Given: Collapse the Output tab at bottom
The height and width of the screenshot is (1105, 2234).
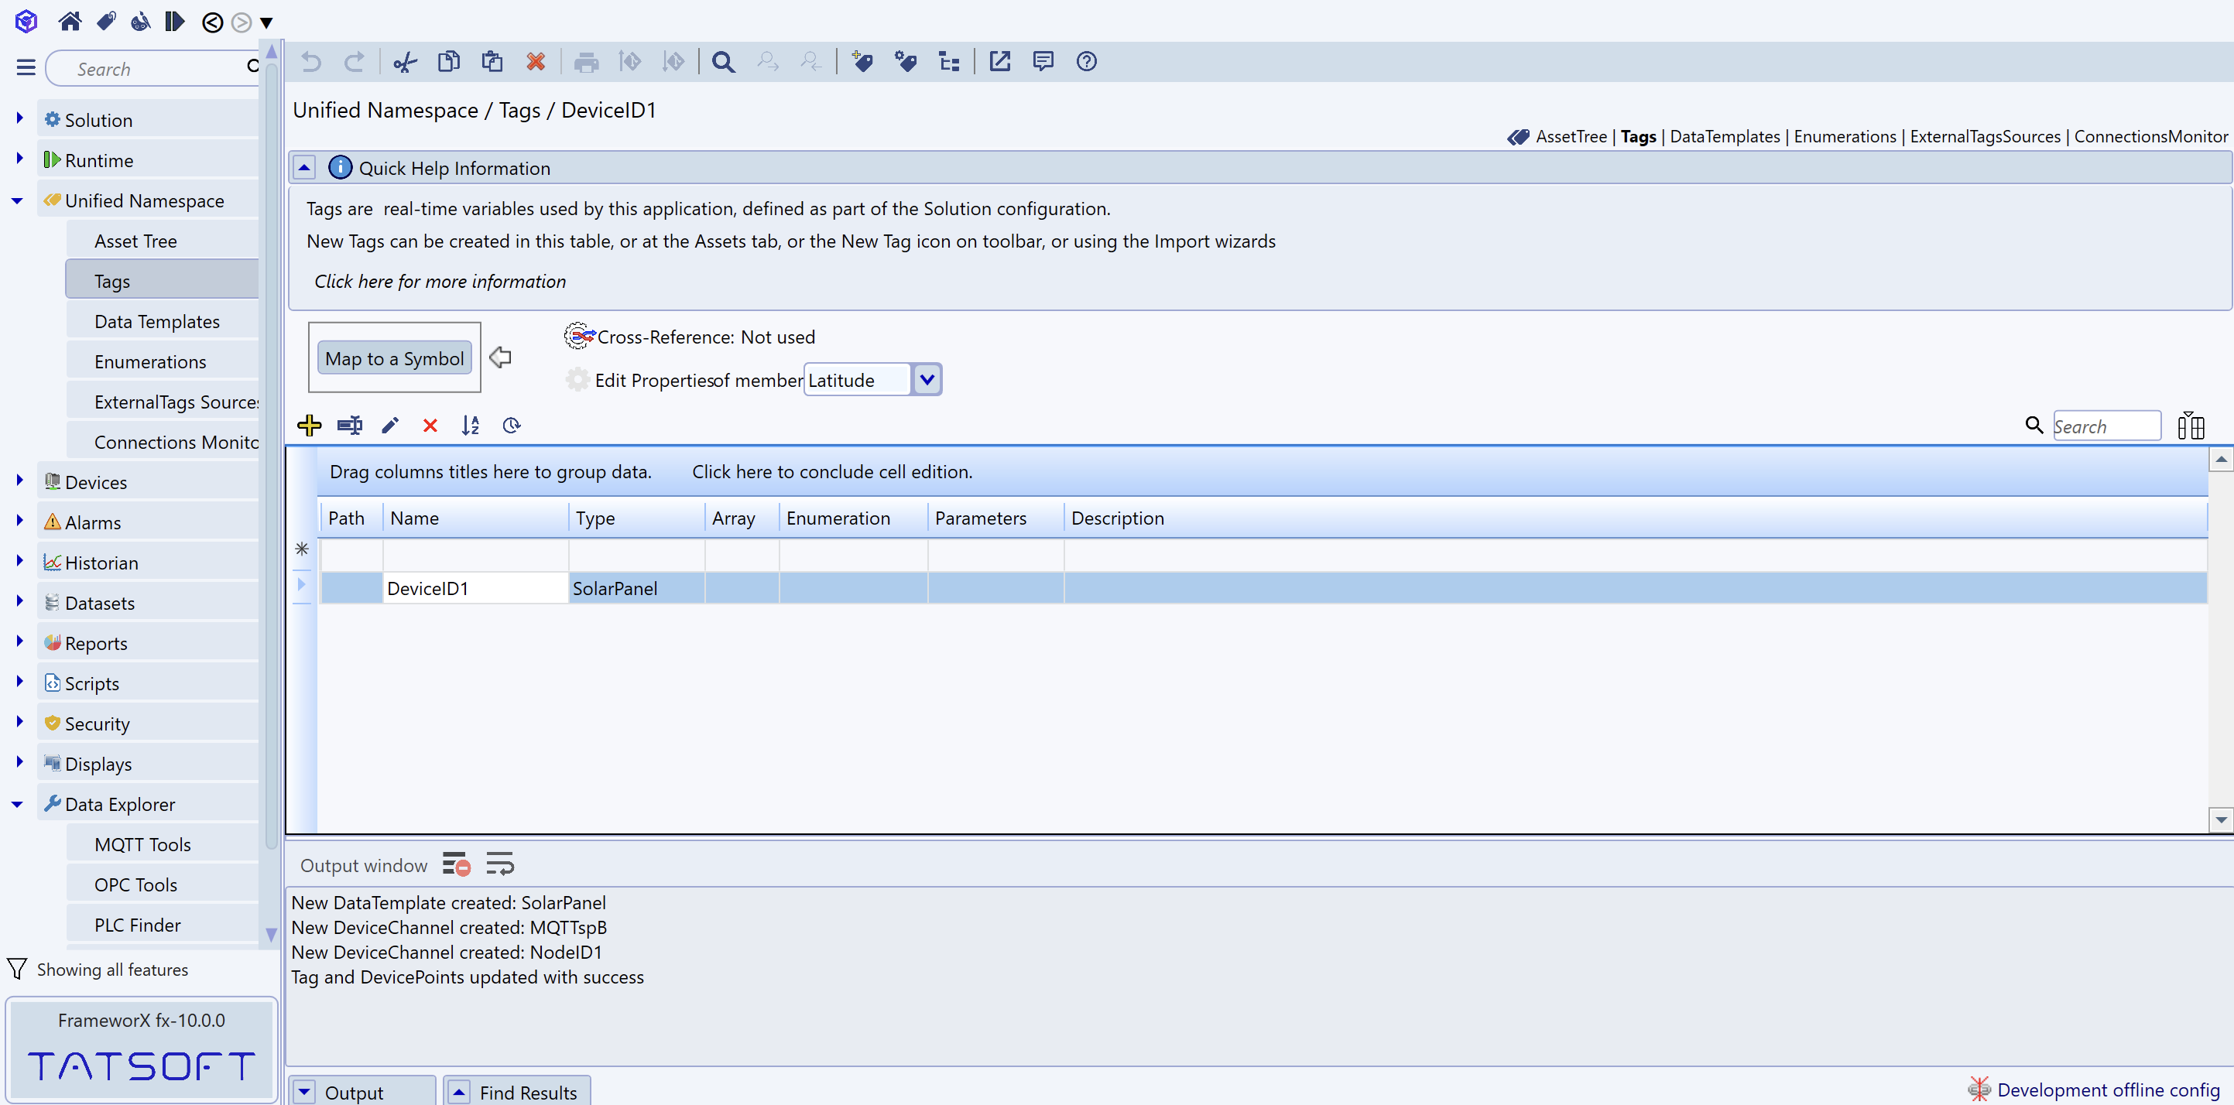Looking at the screenshot, I should (x=304, y=1092).
